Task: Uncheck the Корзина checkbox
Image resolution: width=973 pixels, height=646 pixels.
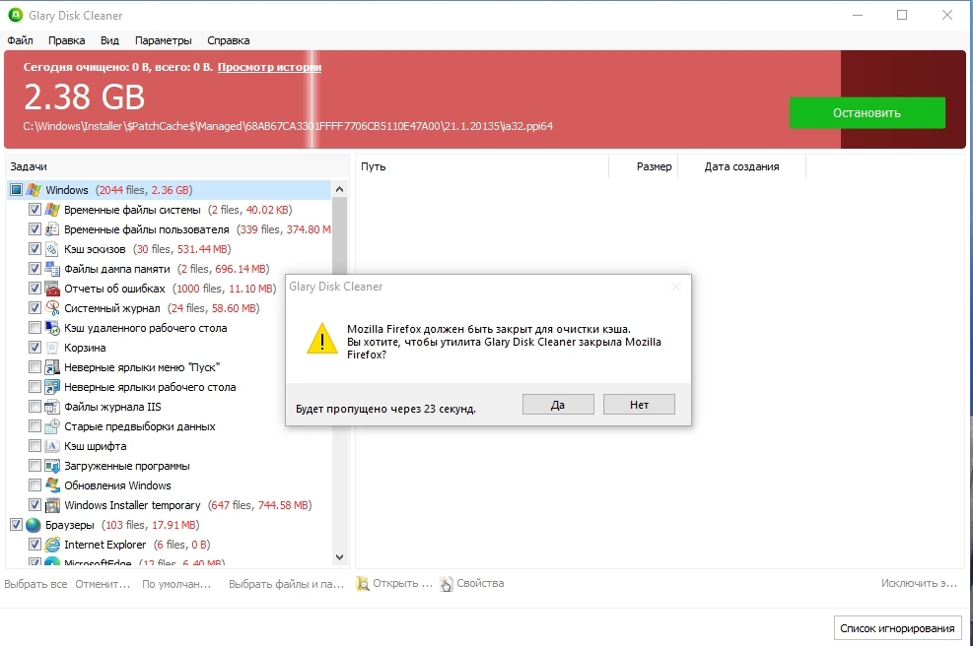Action: pos(35,348)
